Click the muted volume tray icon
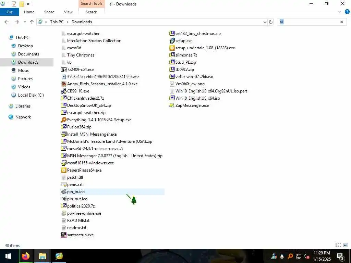The height and width of the screenshot is (263, 351). [x=306, y=256]
